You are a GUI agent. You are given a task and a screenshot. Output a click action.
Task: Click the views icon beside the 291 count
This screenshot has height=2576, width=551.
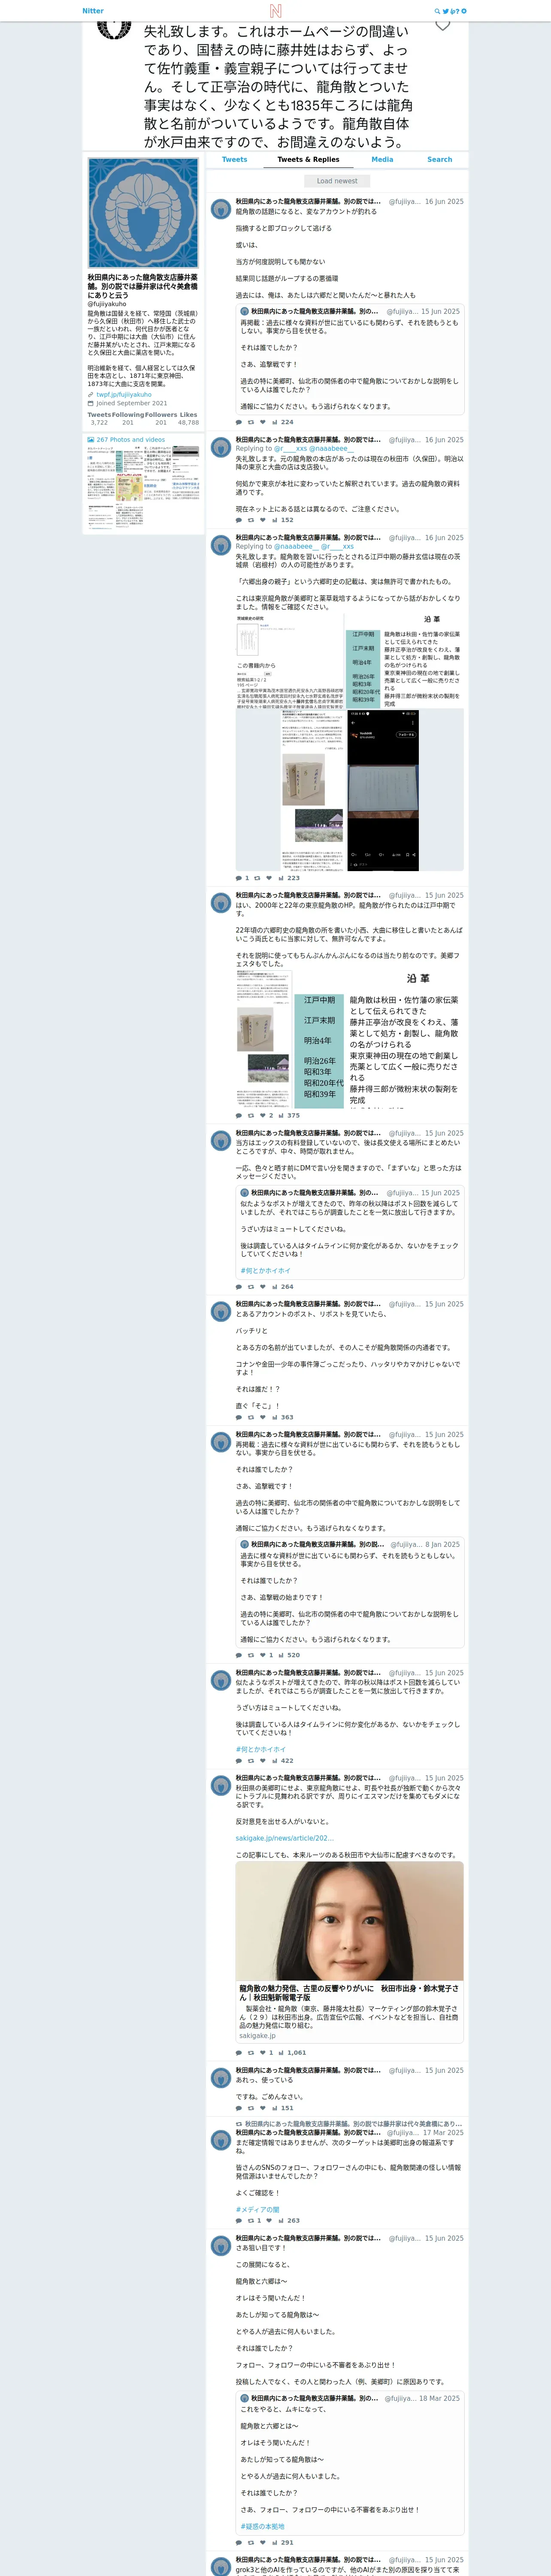[275, 2542]
